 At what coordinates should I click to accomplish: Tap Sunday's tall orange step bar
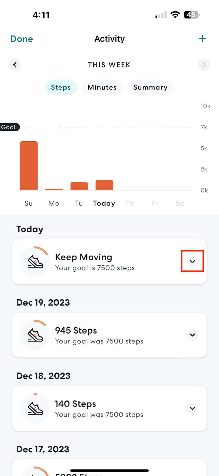[29, 165]
